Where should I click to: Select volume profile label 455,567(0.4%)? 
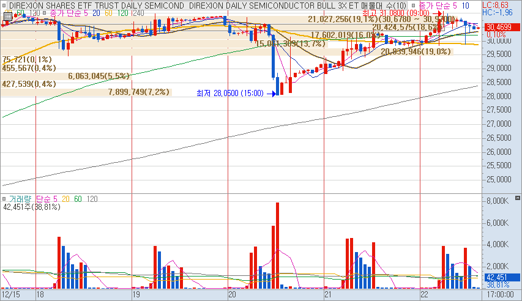tap(29, 68)
